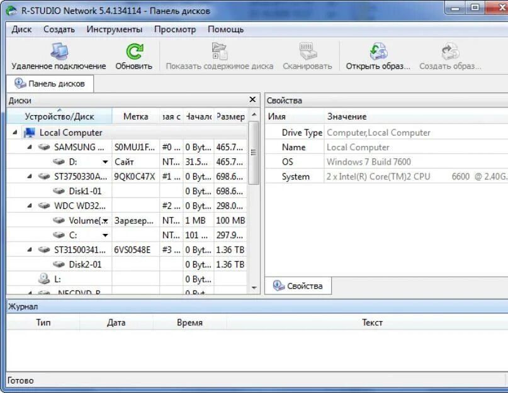Click the 'Готово' status bar text

20,380
